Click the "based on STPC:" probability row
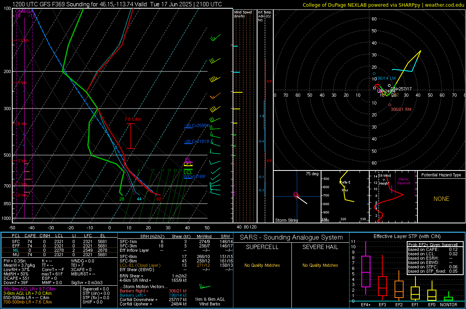The width and height of the screenshot is (466, 309). pos(433,267)
